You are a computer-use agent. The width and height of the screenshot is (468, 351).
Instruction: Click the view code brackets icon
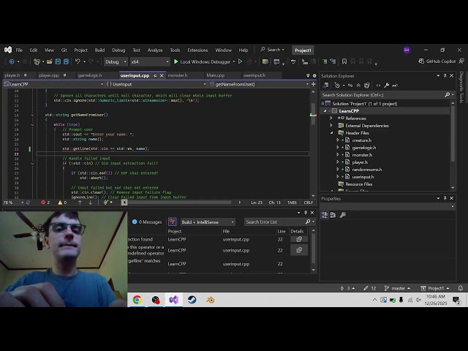378,86
